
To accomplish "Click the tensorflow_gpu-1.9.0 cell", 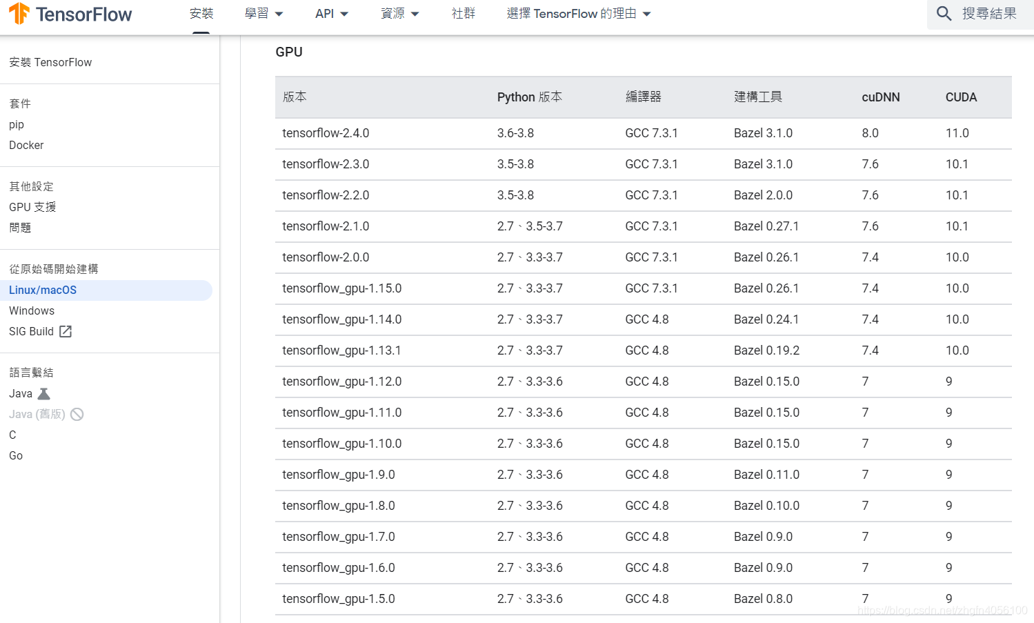I will pyautogui.click(x=339, y=475).
